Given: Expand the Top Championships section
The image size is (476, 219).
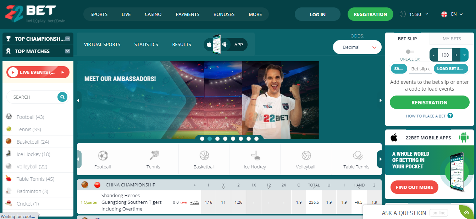Looking at the screenshot, I should coord(38,39).
